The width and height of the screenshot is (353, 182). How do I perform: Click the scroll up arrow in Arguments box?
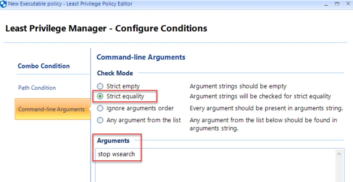(x=339, y=154)
